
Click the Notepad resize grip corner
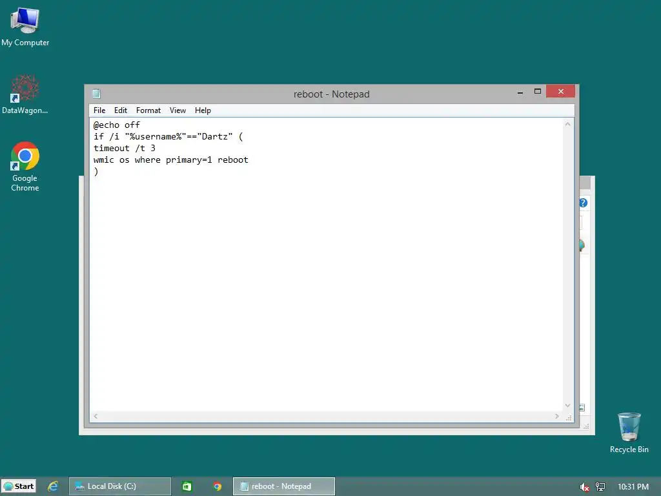coord(569,418)
